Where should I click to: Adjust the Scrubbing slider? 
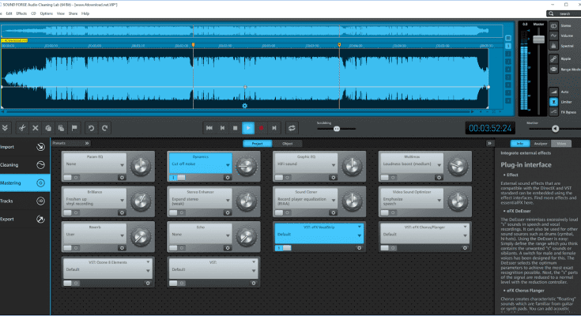[337, 129]
